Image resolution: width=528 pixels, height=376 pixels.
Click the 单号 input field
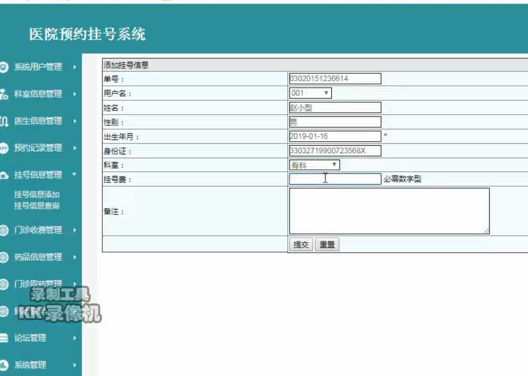pos(335,78)
